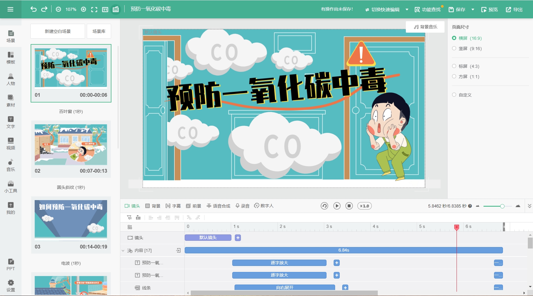The width and height of the screenshot is (533, 296).
Task: Open the 保存 dropdown arrow
Action: point(473,9)
